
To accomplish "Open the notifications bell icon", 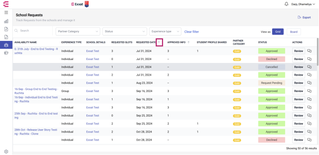I will point(286,4).
